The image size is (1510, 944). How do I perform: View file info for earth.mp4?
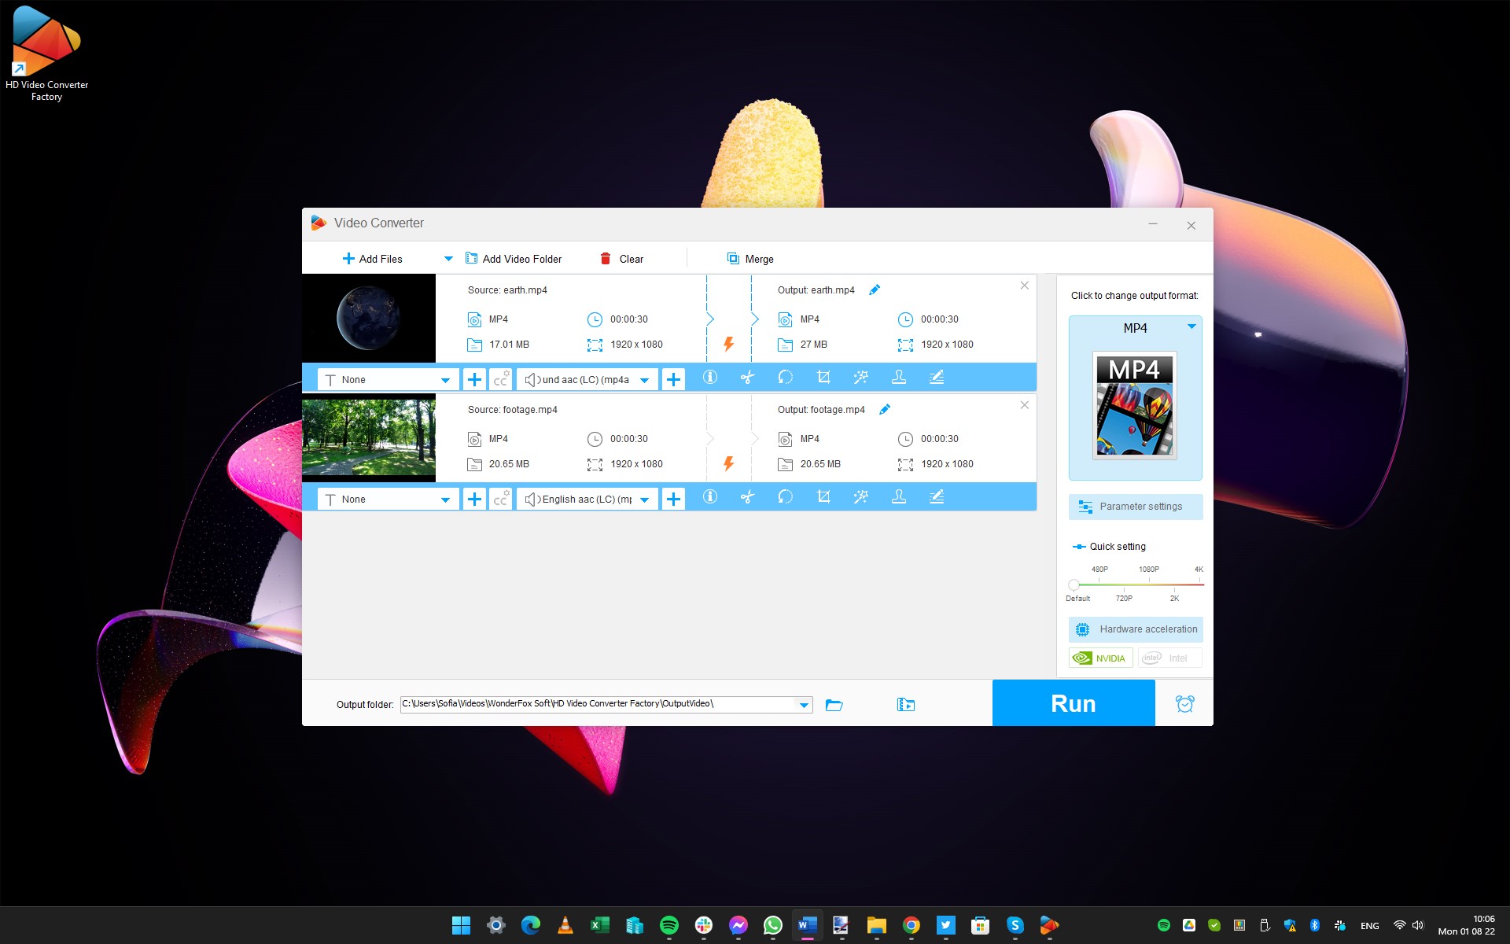point(710,378)
